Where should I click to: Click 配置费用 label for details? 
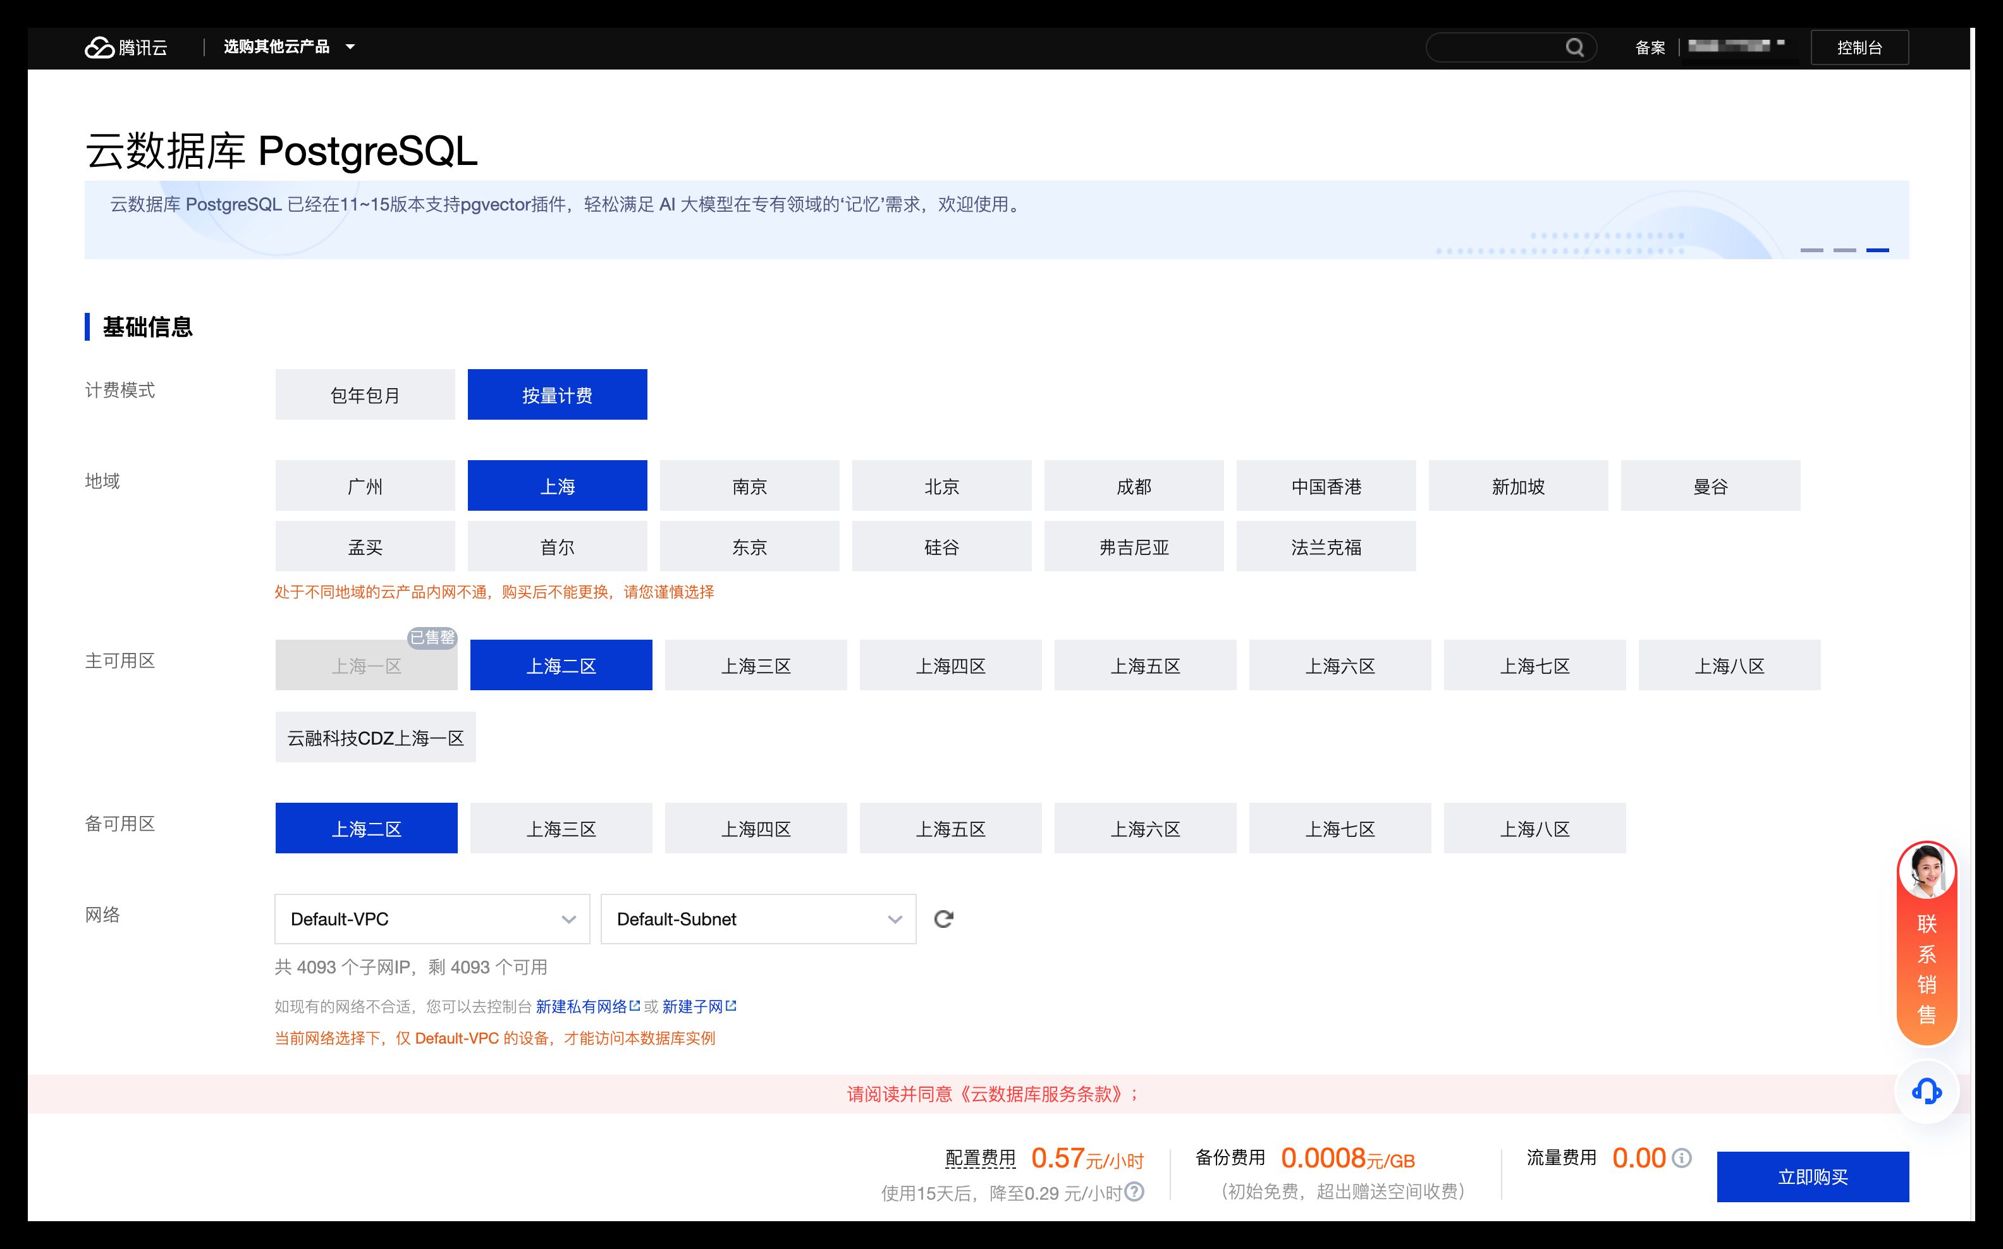(x=980, y=1158)
